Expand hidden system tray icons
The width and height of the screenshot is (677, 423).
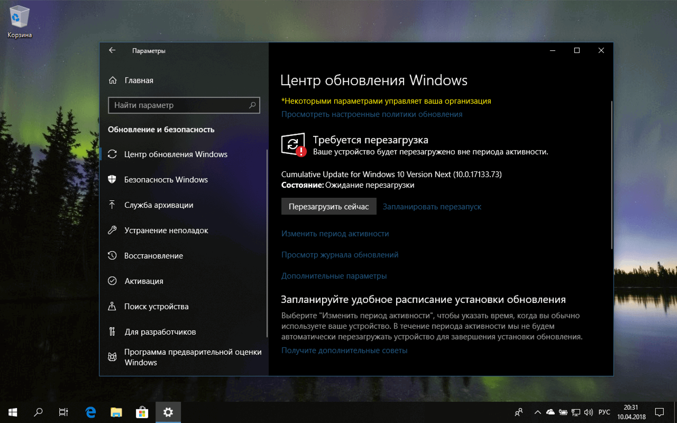coord(537,412)
